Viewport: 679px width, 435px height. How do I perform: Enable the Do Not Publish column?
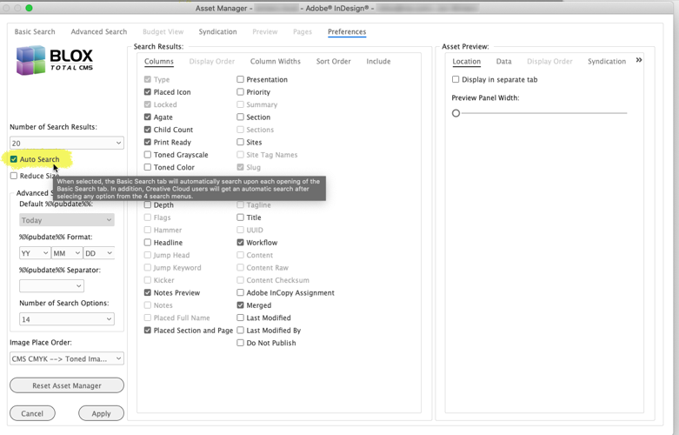(x=240, y=344)
